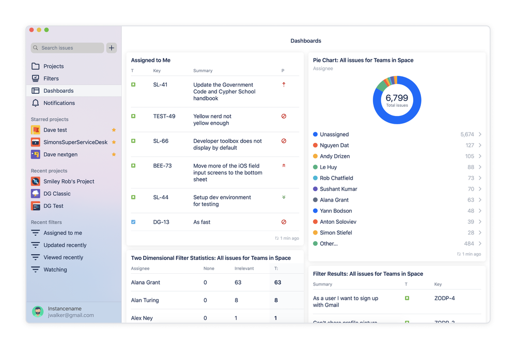This screenshot has width=516, height=349.
Task: Click the plus button to create an issue
Action: (111, 47)
